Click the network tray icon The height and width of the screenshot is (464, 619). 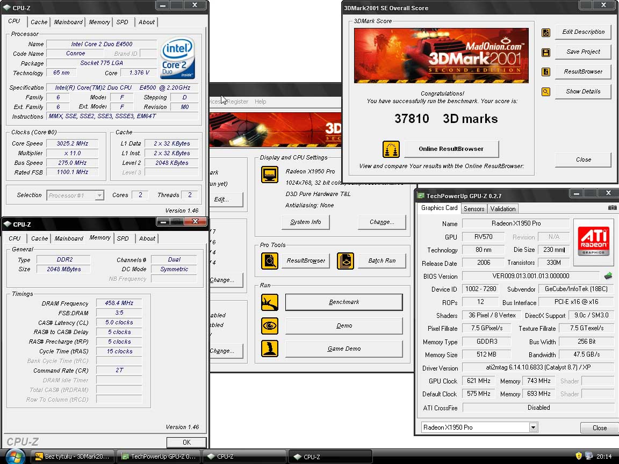click(588, 456)
